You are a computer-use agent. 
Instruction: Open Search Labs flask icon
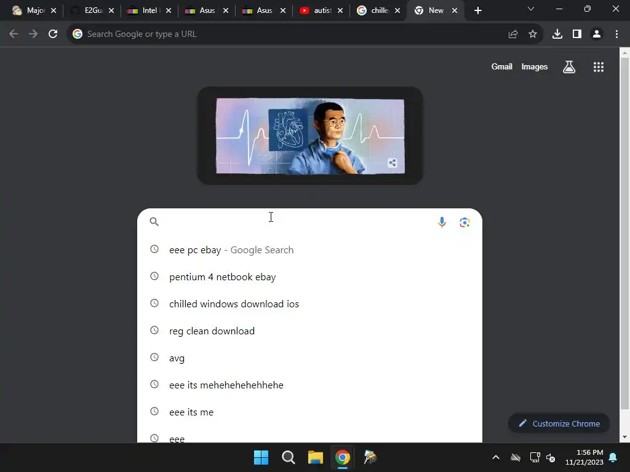(x=568, y=67)
